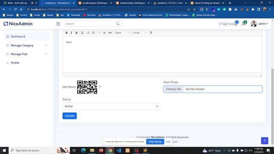Open the Dashboard sidebar item

point(27,36)
